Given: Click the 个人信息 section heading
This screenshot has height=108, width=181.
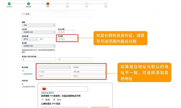Looking at the screenshot, I should tap(26, 14).
